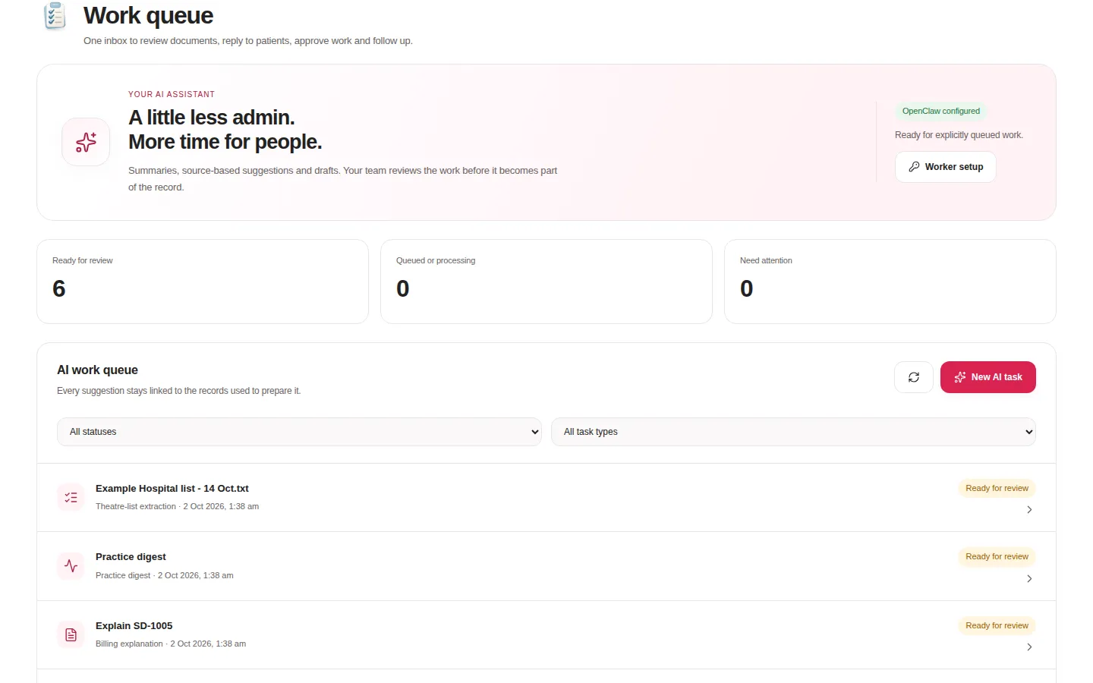Open the Practice digest task title
Screen dimensions: 1093x683
(131, 557)
